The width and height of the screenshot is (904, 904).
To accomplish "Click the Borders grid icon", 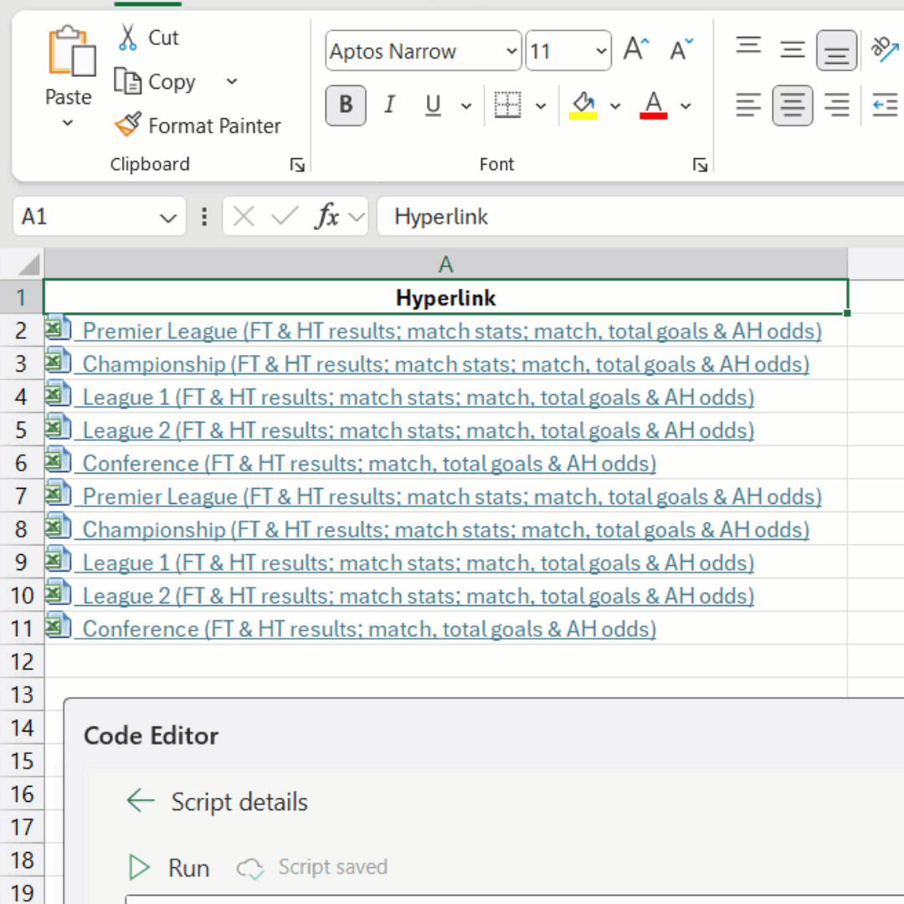I will (507, 105).
